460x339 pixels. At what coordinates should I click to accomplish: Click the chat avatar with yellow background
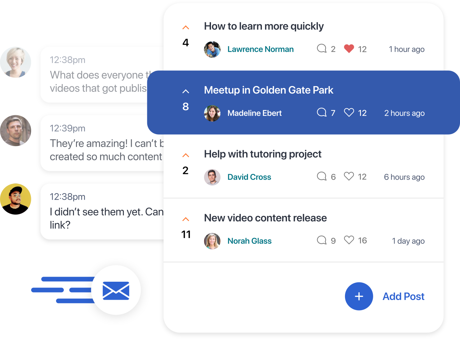pyautogui.click(x=16, y=199)
